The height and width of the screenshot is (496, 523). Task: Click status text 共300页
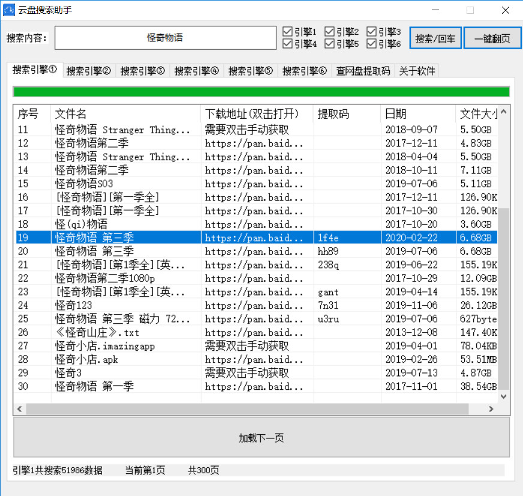pos(203,470)
